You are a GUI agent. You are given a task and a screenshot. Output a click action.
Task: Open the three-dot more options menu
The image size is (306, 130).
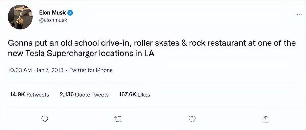(x=299, y=14)
